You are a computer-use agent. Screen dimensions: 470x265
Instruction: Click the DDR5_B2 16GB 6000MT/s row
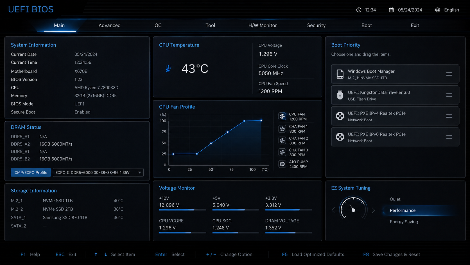(x=42, y=159)
